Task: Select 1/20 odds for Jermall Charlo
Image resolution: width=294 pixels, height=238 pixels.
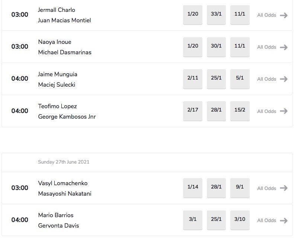Action: [x=193, y=15]
